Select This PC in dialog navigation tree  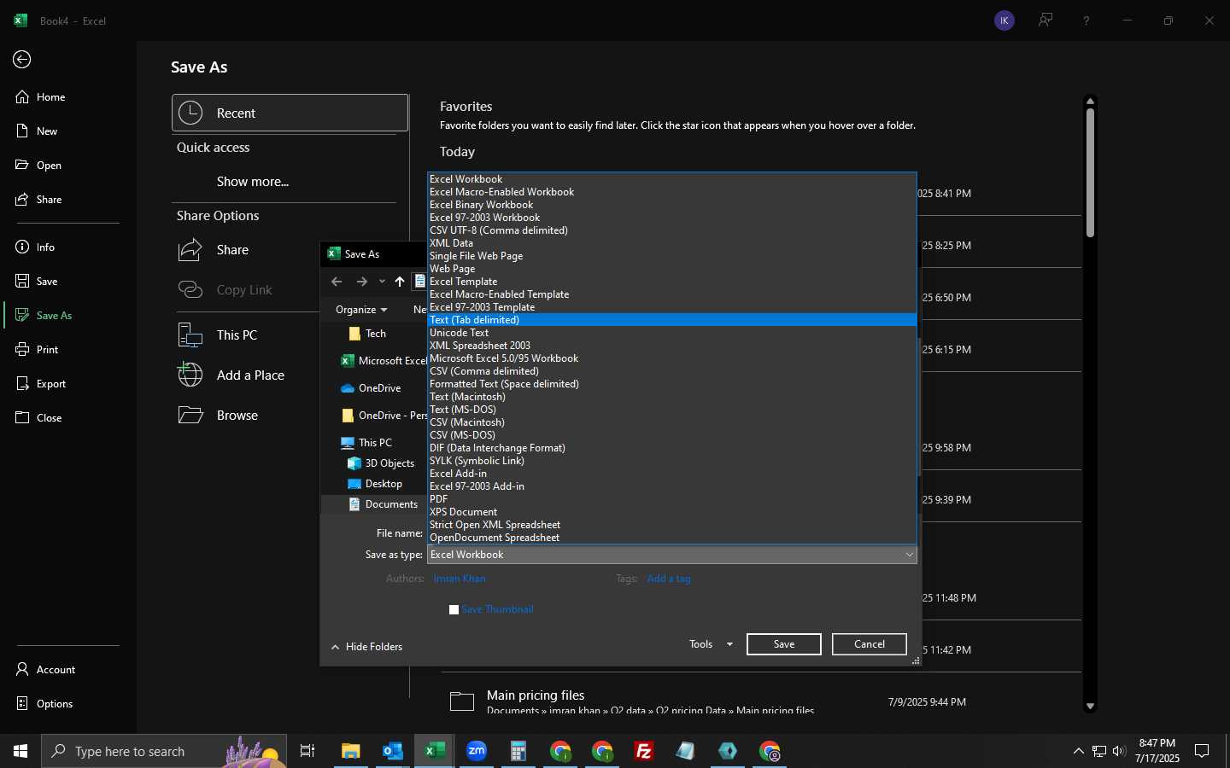pos(367,443)
